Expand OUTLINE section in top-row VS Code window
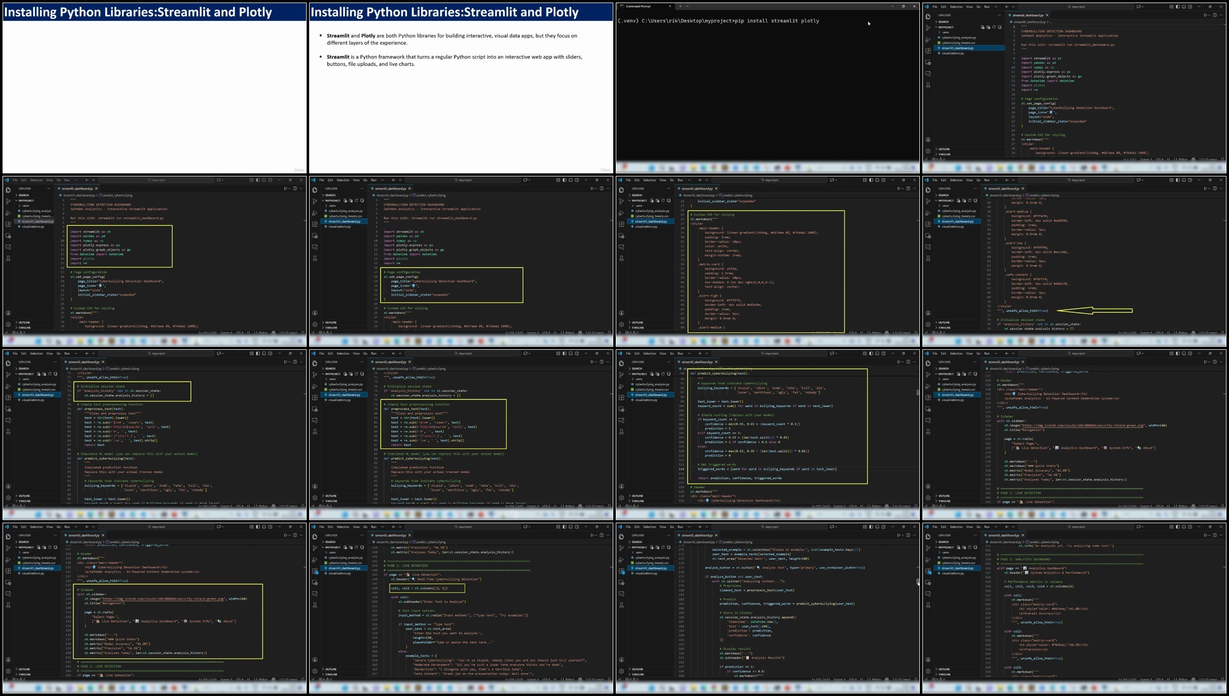Screen dimensions: 1229x696 pyautogui.click(x=944, y=149)
